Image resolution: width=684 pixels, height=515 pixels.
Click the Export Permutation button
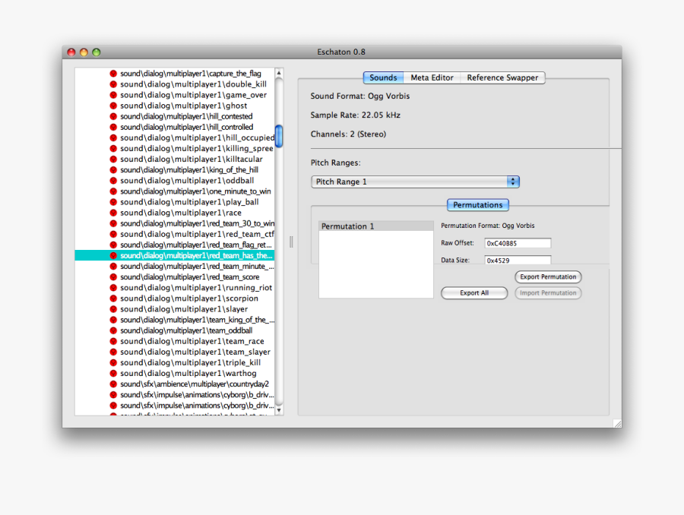click(x=547, y=276)
